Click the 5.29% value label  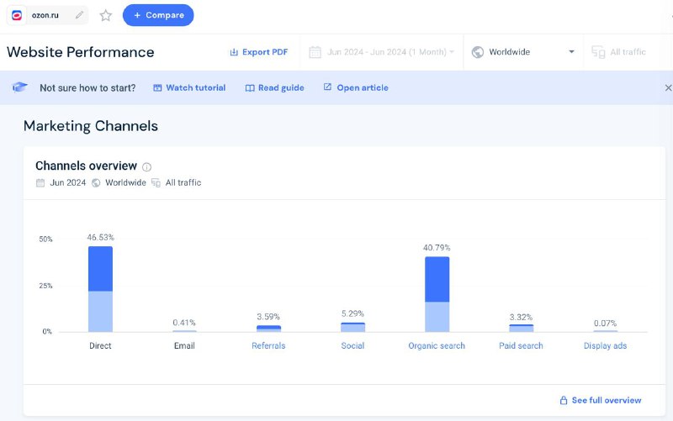pyautogui.click(x=352, y=313)
